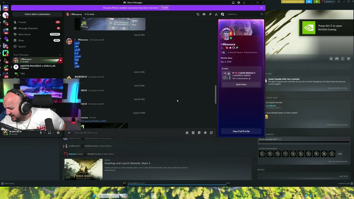This screenshot has height=199, width=354.
Task: Click View My Achievements link
Action: [338, 161]
